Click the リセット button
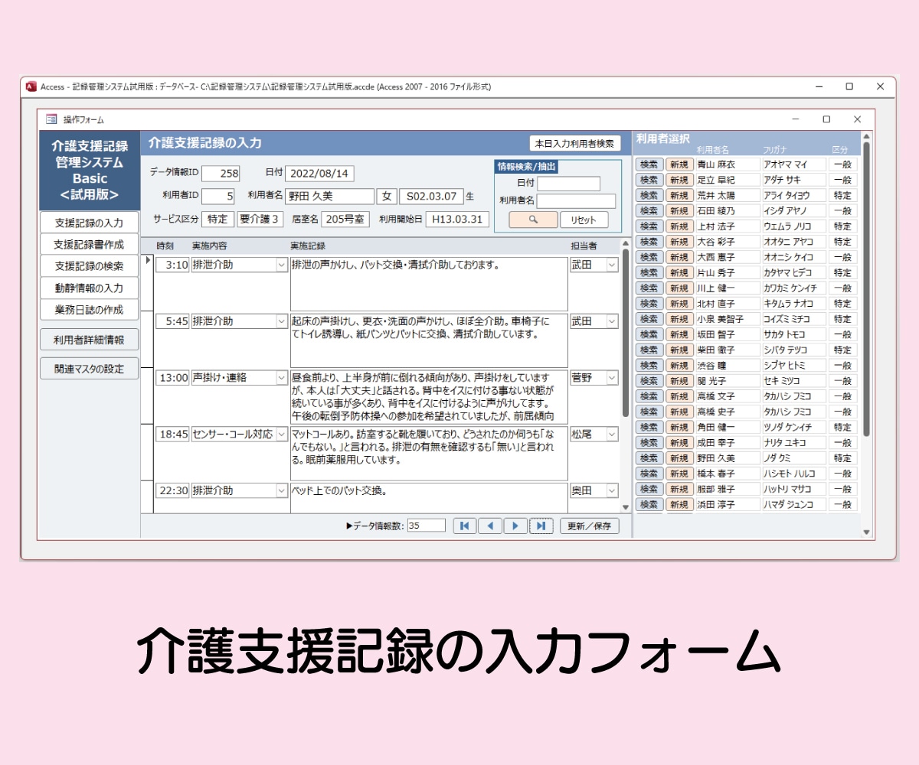919x765 pixels. (x=584, y=220)
